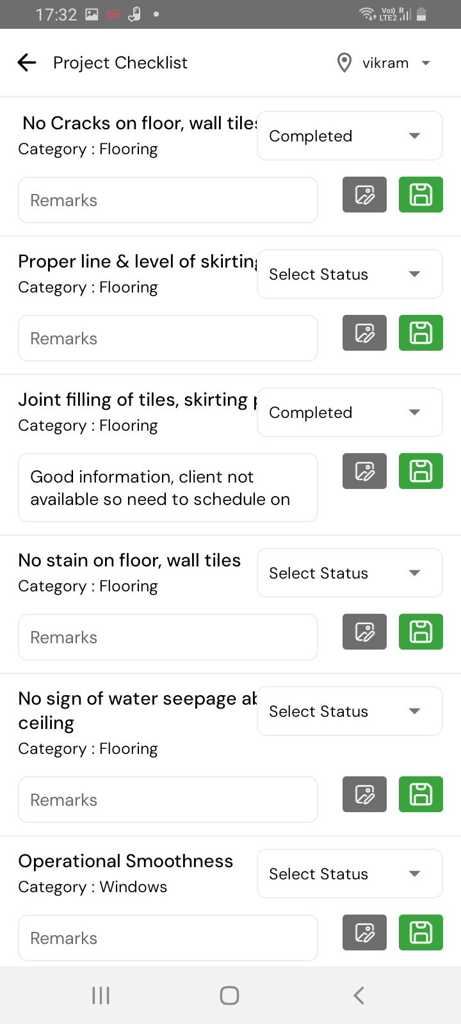Attach image to No Cracks on floor item

364,195
